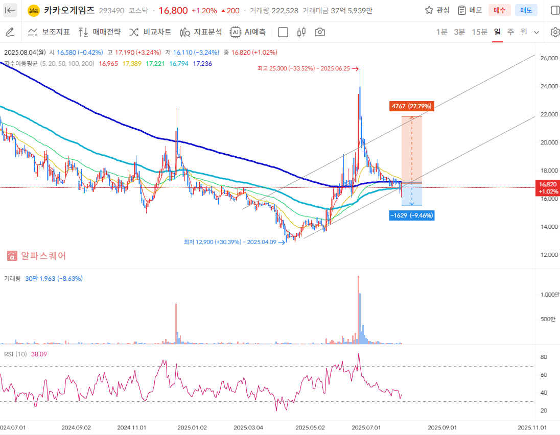Click the -1629 (-9.46%) stop loss label
This screenshot has width=560, height=435.
412,215
